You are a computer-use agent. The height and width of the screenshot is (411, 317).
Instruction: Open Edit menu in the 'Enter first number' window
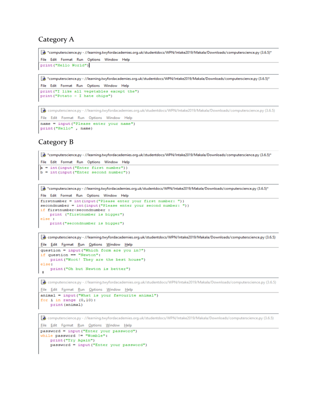53,162
